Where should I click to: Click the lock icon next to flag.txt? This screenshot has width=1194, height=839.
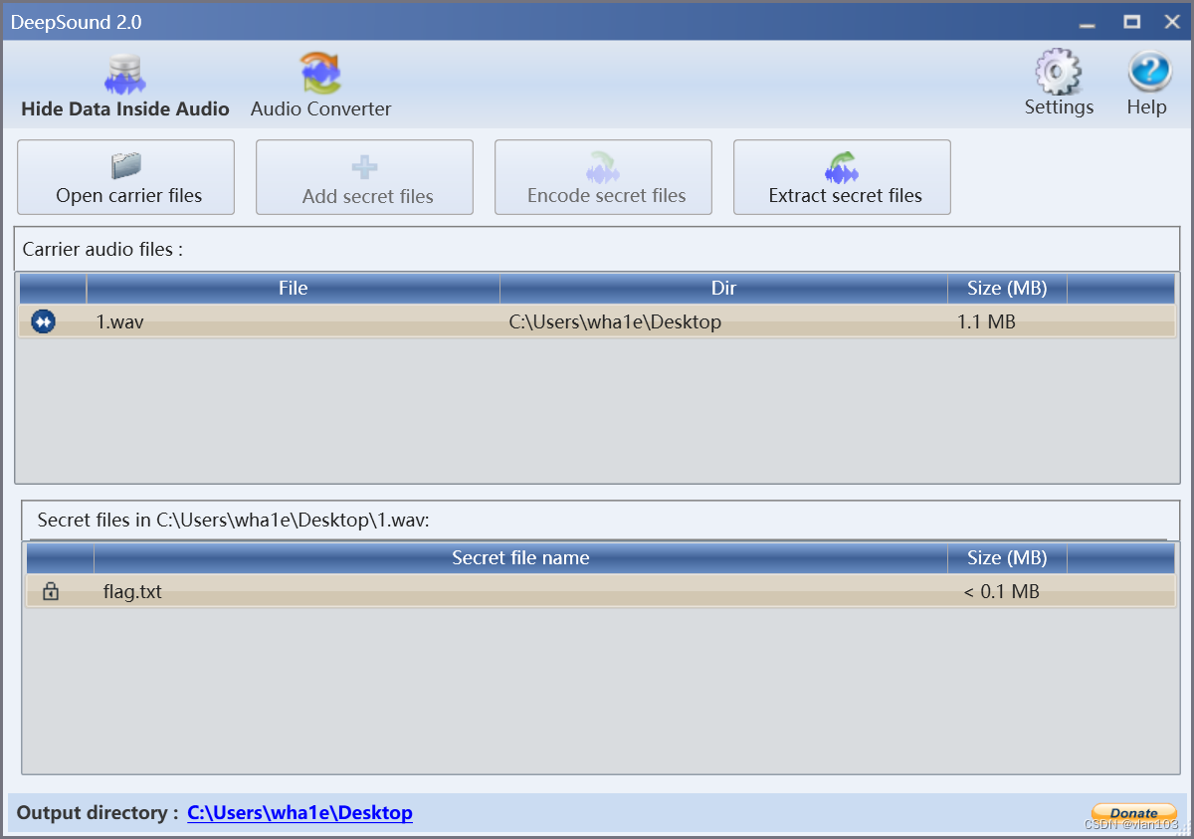coord(50,591)
